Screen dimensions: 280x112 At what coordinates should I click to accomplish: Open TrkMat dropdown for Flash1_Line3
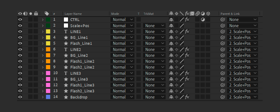point(154,85)
